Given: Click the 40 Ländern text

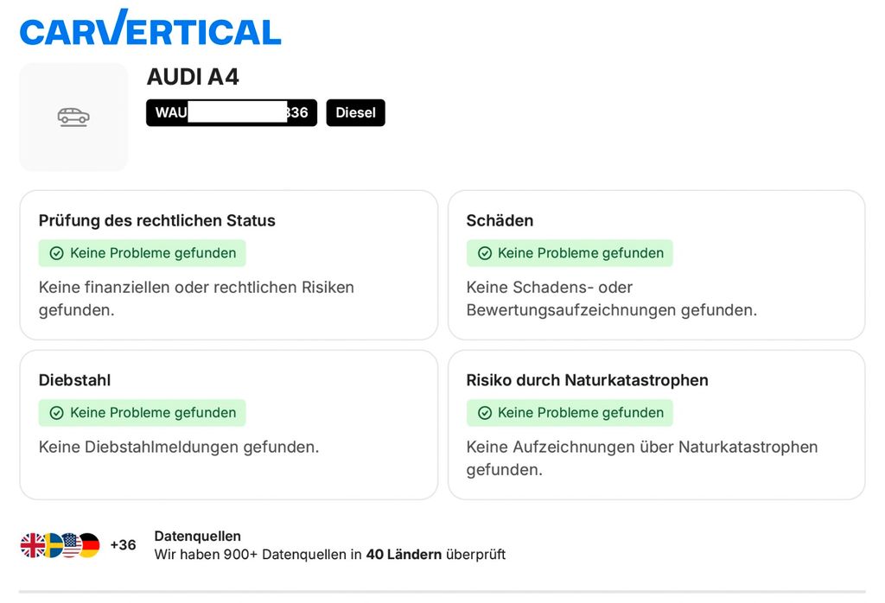Looking at the screenshot, I should coord(404,555).
